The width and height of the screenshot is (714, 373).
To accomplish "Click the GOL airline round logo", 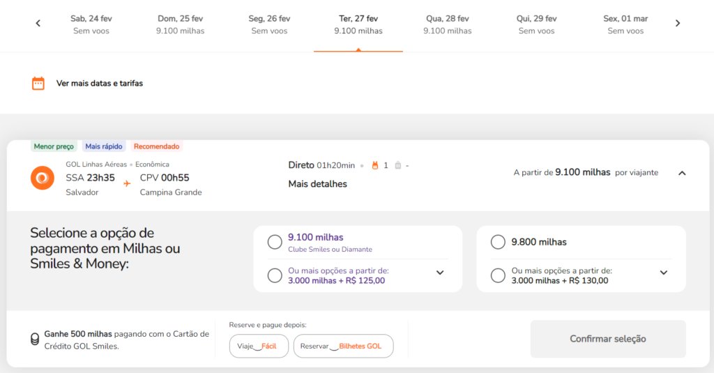I will (x=43, y=178).
